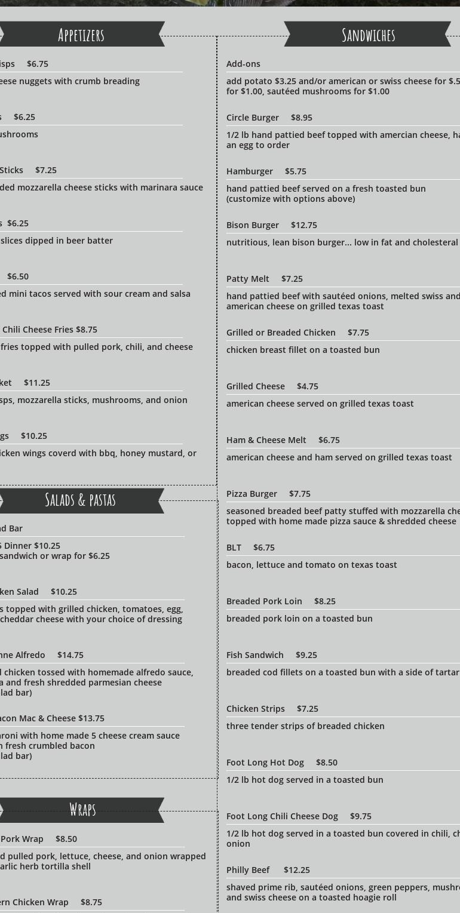Click the Bison Burger $12.75 title
460x913 pixels.
tap(271, 225)
